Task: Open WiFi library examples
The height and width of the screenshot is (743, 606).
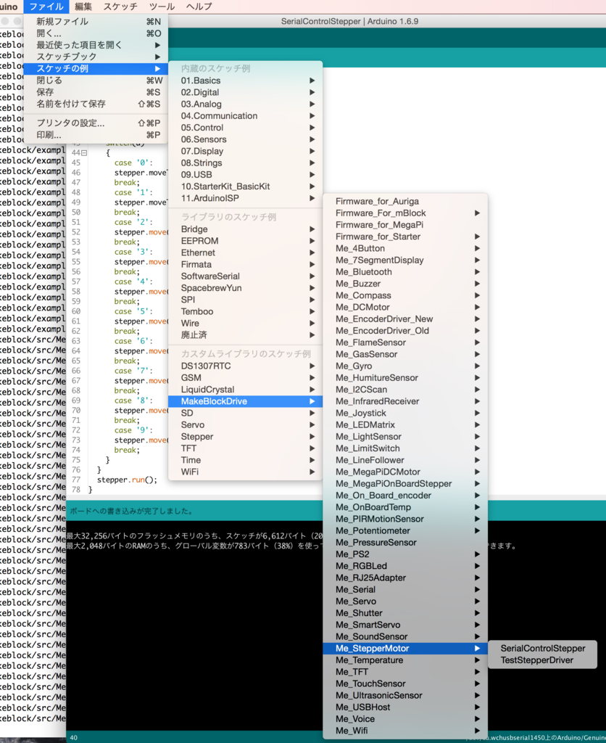Action: 245,472
